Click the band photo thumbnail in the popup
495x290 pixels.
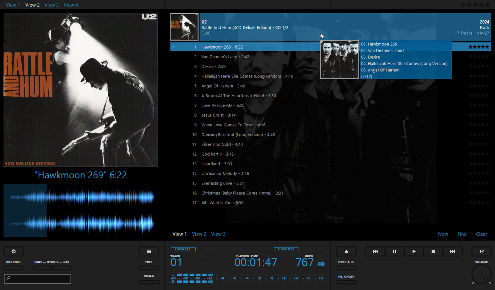point(340,59)
